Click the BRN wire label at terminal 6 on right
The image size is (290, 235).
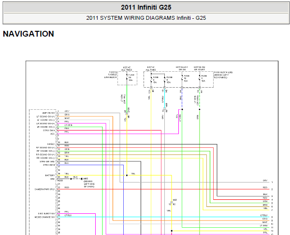[265, 205]
